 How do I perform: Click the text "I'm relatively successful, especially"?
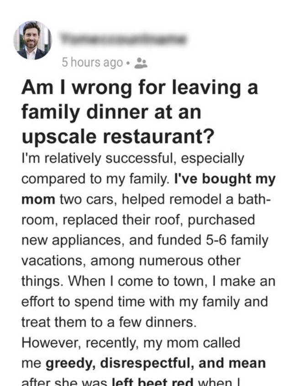coord(132,159)
